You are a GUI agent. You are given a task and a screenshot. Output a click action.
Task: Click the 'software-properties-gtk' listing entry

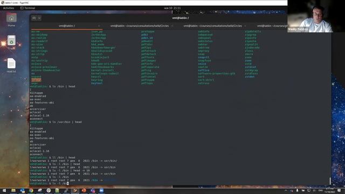(x=217, y=73)
